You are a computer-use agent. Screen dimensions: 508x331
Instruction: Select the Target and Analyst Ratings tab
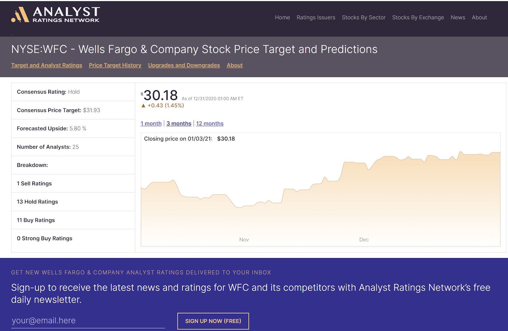coord(47,65)
